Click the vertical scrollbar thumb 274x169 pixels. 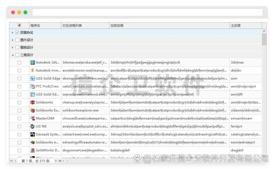coord(264,40)
